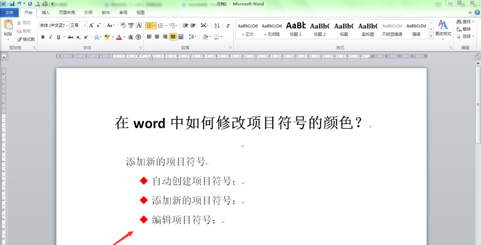The height and width of the screenshot is (245, 481).
Task: Apply the 无间隔 style
Action: [272, 29]
